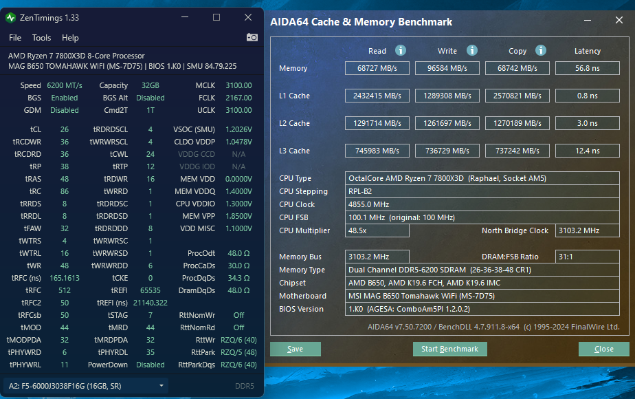Click the Start Benchmark button

(x=449, y=349)
